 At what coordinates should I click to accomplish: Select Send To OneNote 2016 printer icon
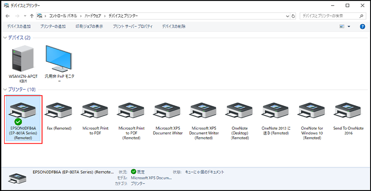[x=348, y=110]
